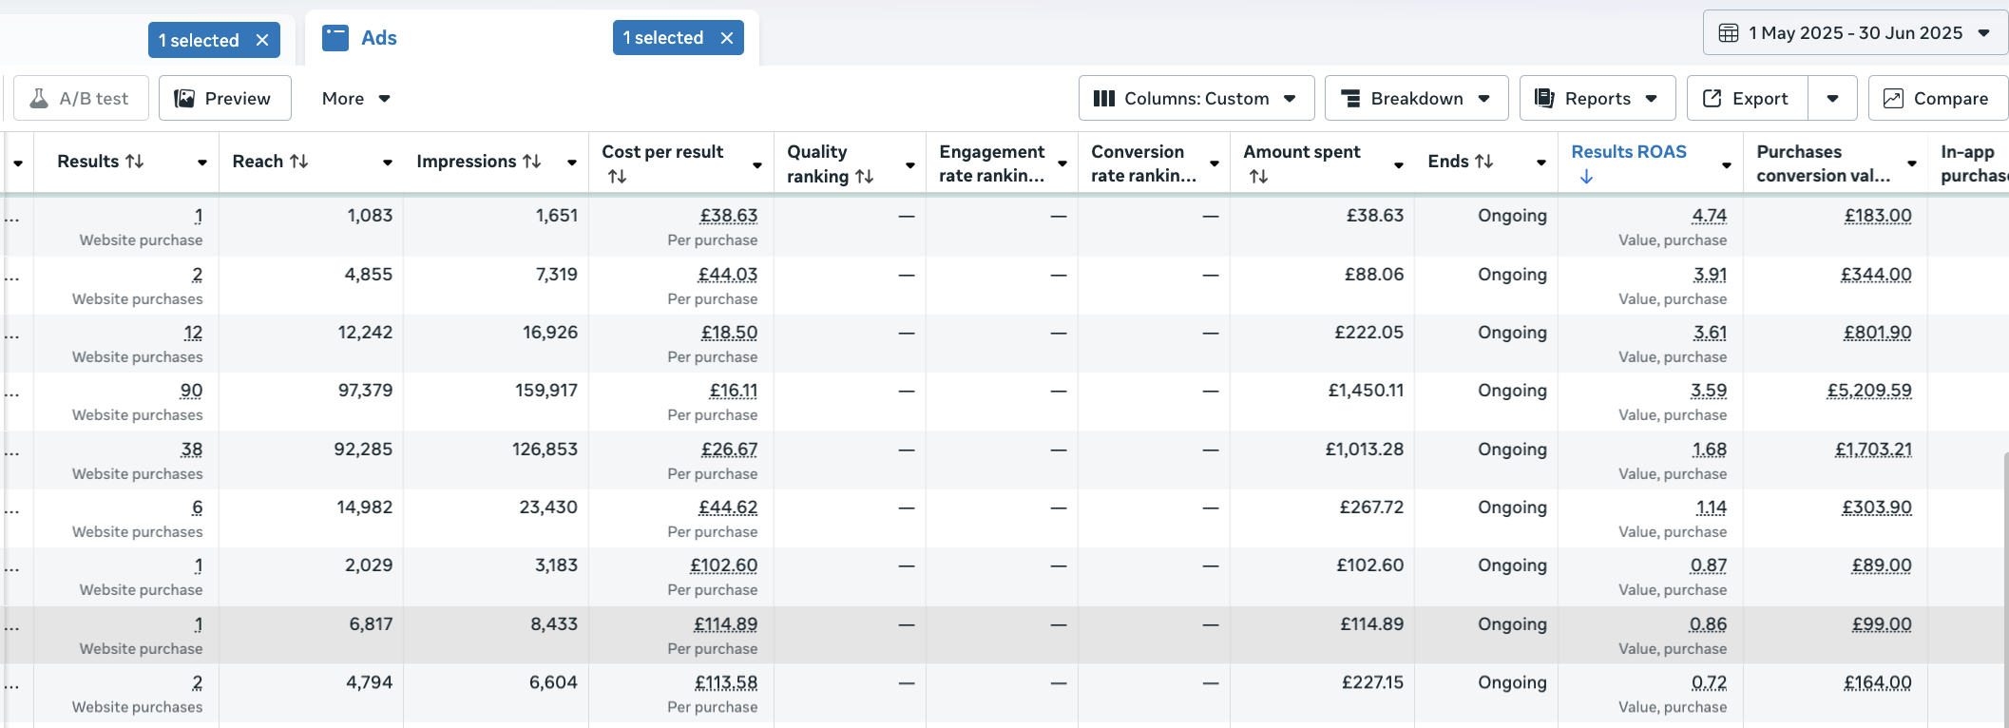
Task: Open Conversion rate ranking column options arrow
Action: click(x=1215, y=164)
